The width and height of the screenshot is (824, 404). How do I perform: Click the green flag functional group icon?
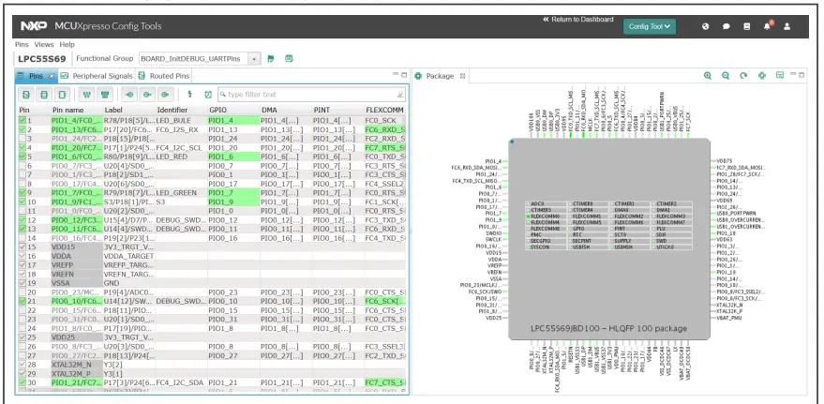pyautogui.click(x=271, y=59)
